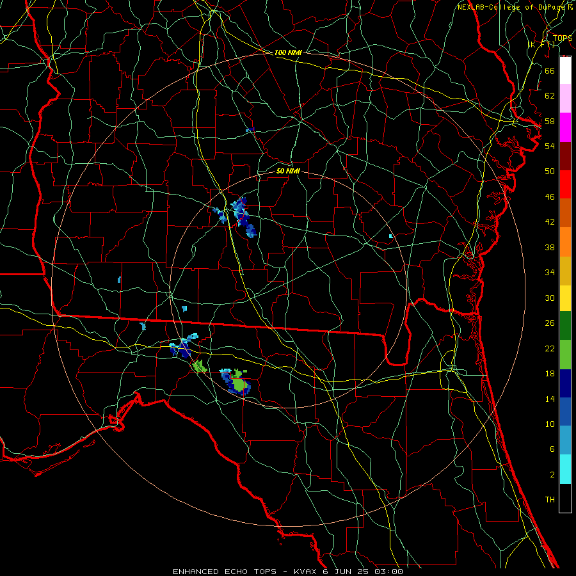Click the legend value 54

550,146
